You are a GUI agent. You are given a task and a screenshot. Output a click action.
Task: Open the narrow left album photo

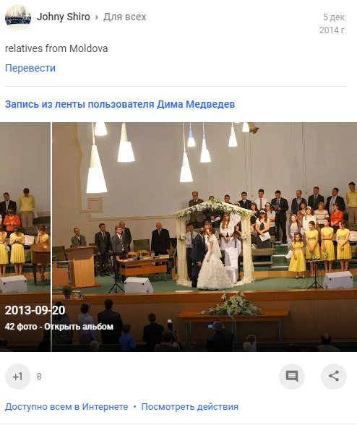25,237
